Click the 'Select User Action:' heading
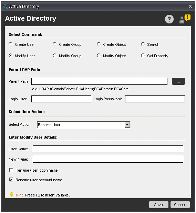This screenshot has height=213, width=196. pyautogui.click(x=27, y=112)
